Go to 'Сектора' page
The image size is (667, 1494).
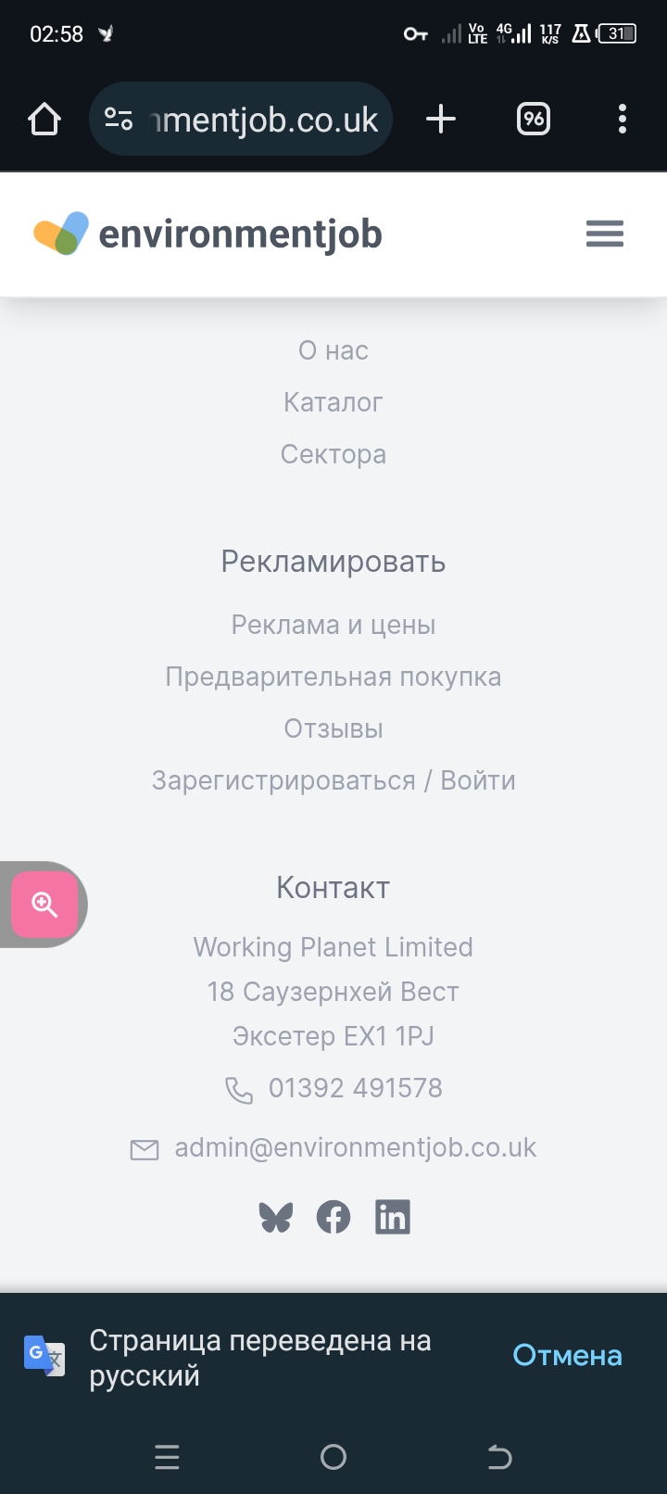click(333, 454)
